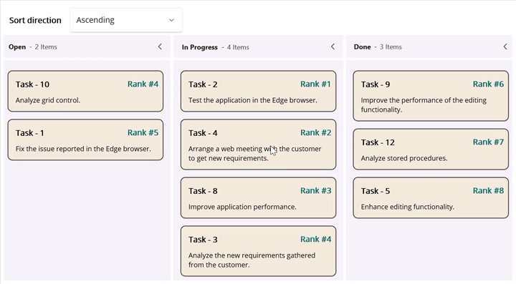Collapse the Open column chevron
This screenshot has height=284, width=516.
pyautogui.click(x=160, y=46)
